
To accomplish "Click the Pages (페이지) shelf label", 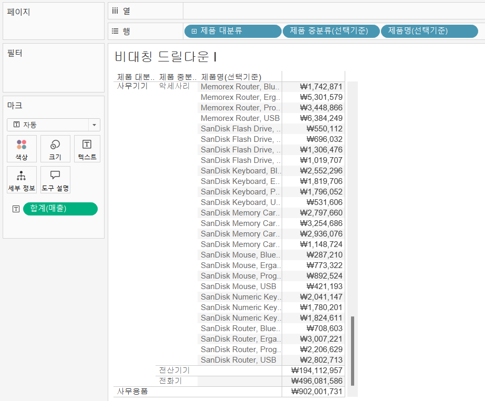I will click(18, 12).
